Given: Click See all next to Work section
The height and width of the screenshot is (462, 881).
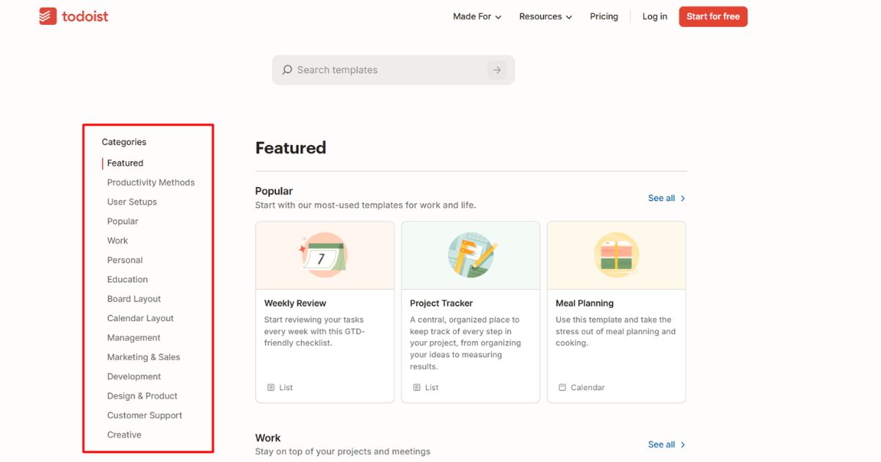Looking at the screenshot, I should pos(667,444).
